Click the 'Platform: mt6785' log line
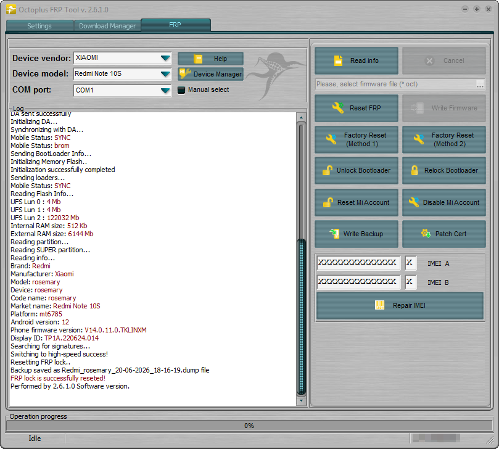Viewport: 499px width, 449px height. tap(36, 314)
